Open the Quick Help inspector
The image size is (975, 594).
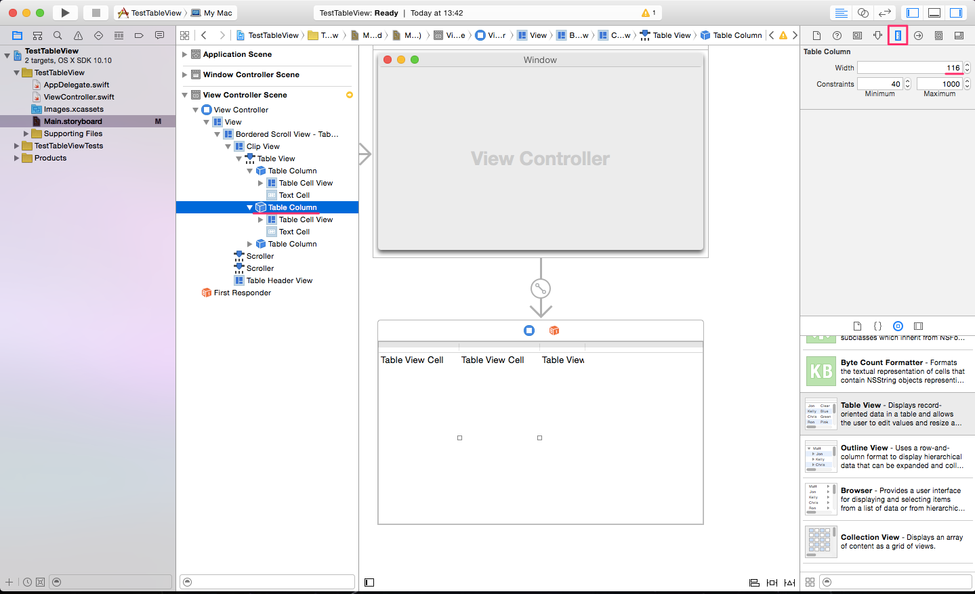(837, 35)
